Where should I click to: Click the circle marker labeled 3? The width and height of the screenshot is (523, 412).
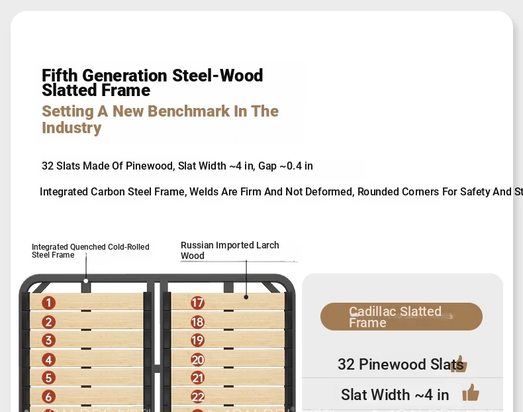pos(48,340)
